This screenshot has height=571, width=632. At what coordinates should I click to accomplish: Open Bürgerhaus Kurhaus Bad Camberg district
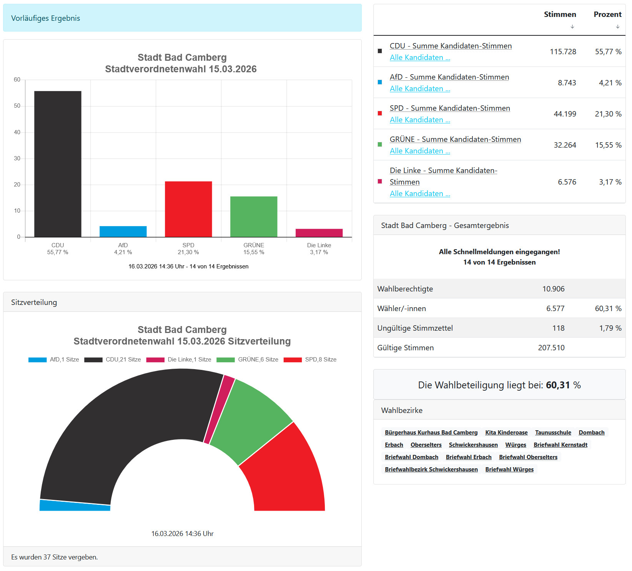[431, 433]
